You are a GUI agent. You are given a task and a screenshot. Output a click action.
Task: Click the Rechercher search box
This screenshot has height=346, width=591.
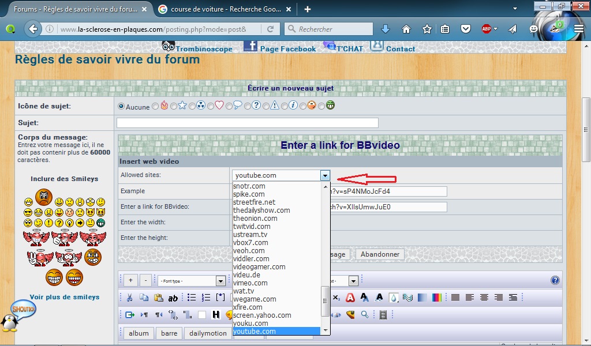[x=328, y=29]
